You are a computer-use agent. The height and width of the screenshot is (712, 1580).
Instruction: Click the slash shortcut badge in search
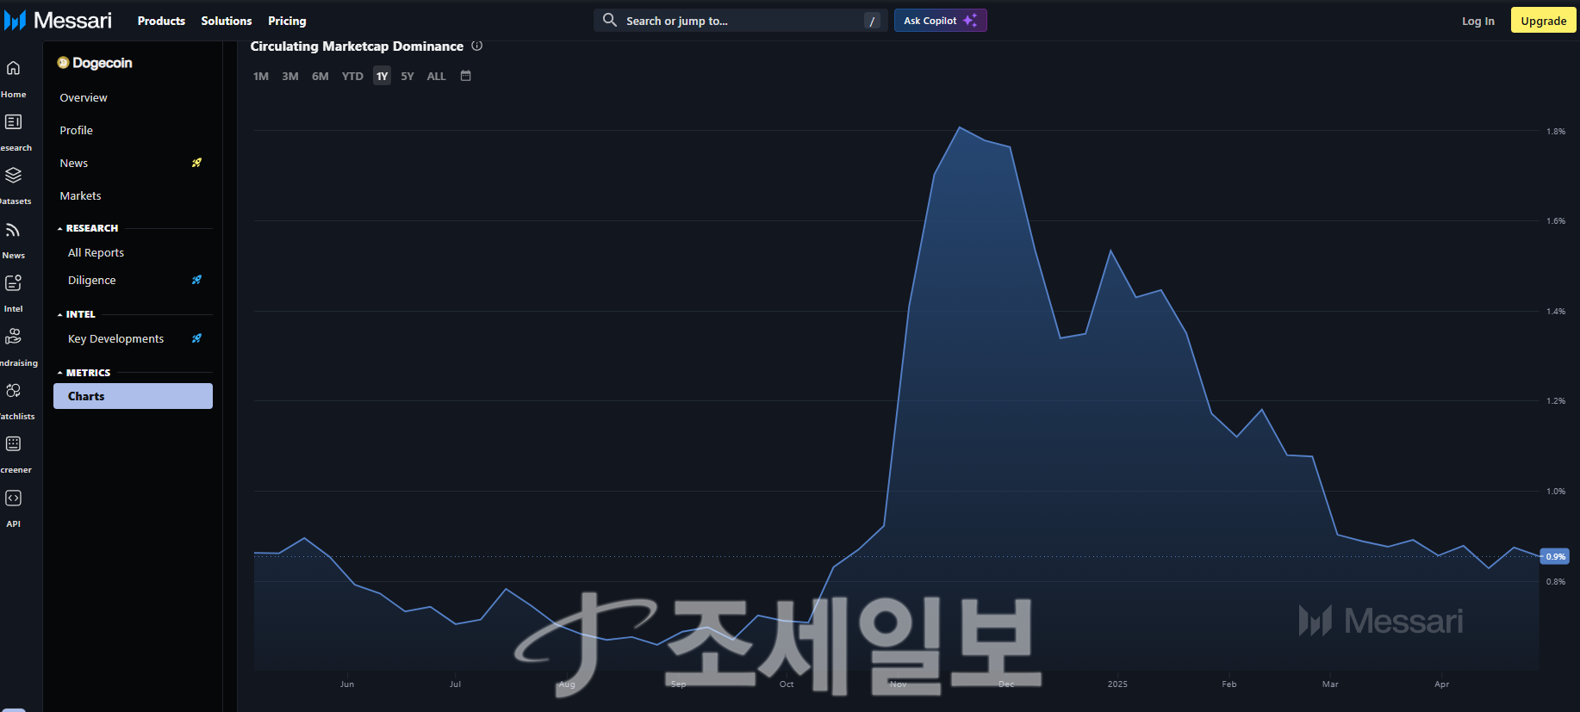point(872,21)
